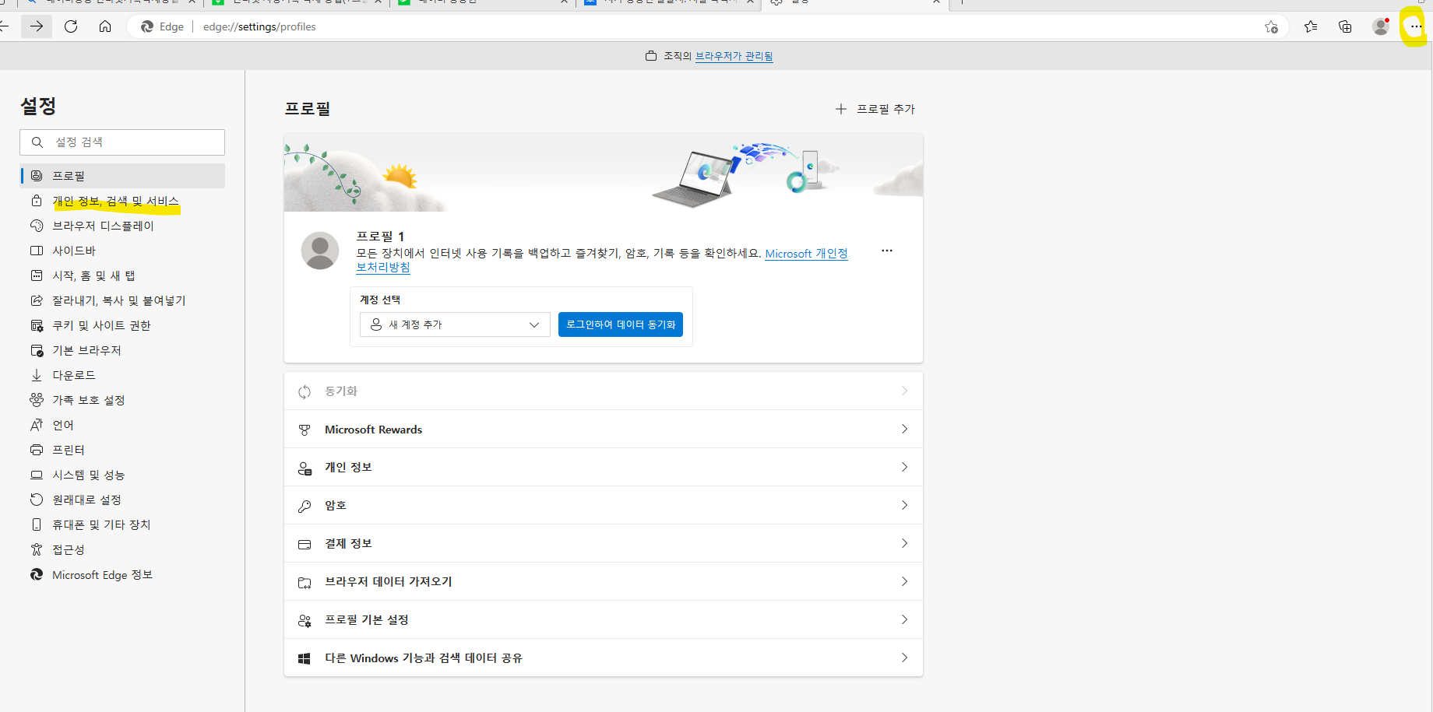Open the Collections toolbar icon

(1345, 26)
